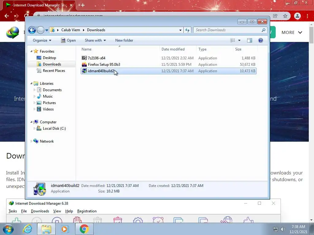Toggle the preview pane icon
Screen dimensions: 314x235
coord(250,40)
